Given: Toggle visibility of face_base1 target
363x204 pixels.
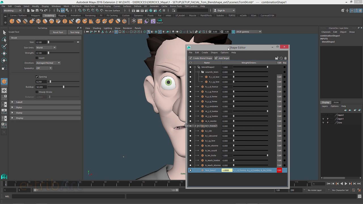Looking at the screenshot, I should point(190,170).
